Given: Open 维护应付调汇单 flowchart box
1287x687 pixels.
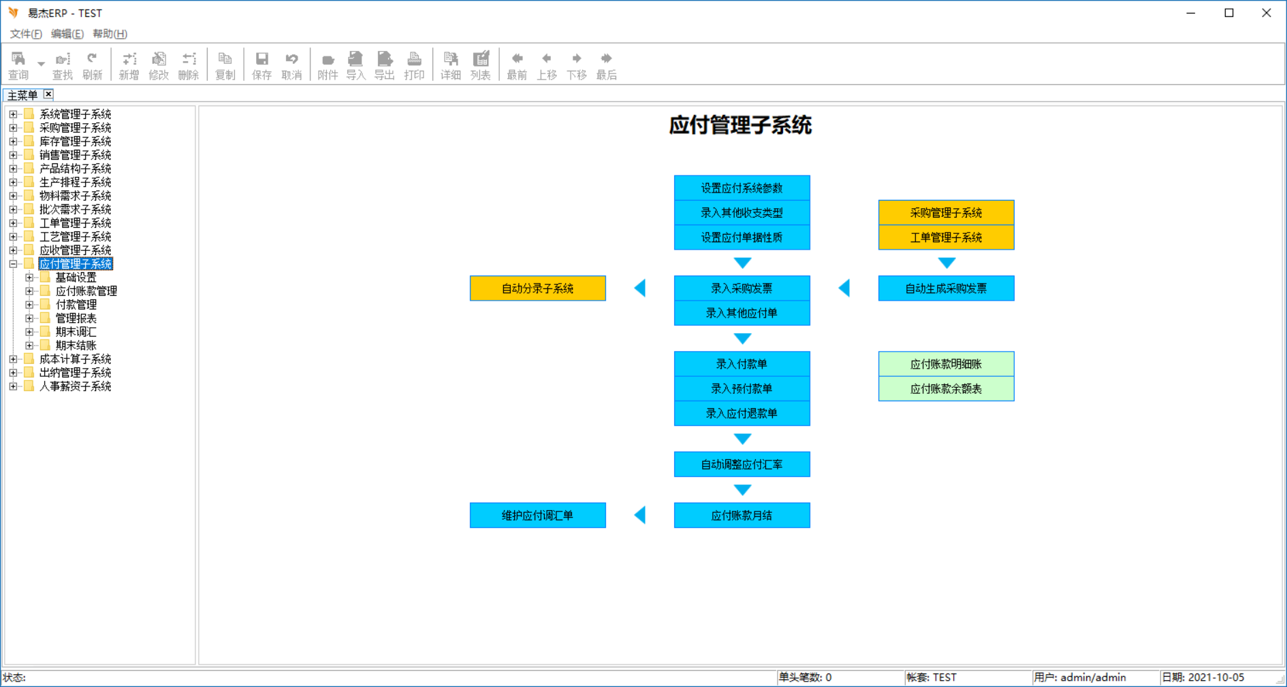Looking at the screenshot, I should click(538, 516).
